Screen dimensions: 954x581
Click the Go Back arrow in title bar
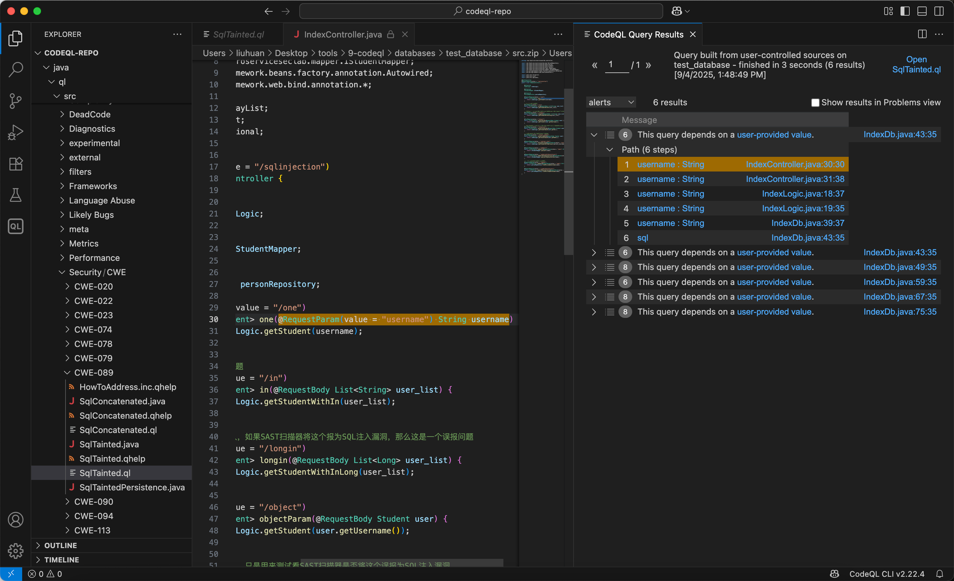[x=268, y=11]
